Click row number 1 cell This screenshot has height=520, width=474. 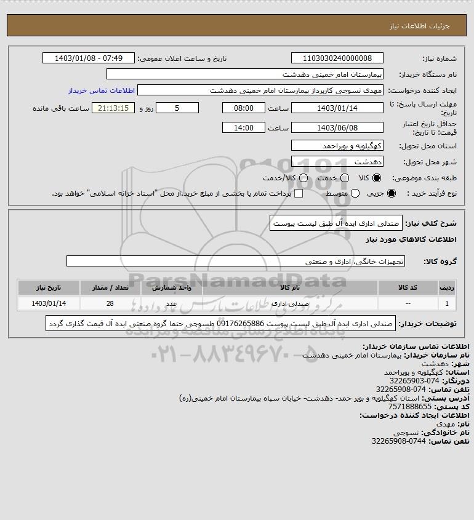pos(447,303)
